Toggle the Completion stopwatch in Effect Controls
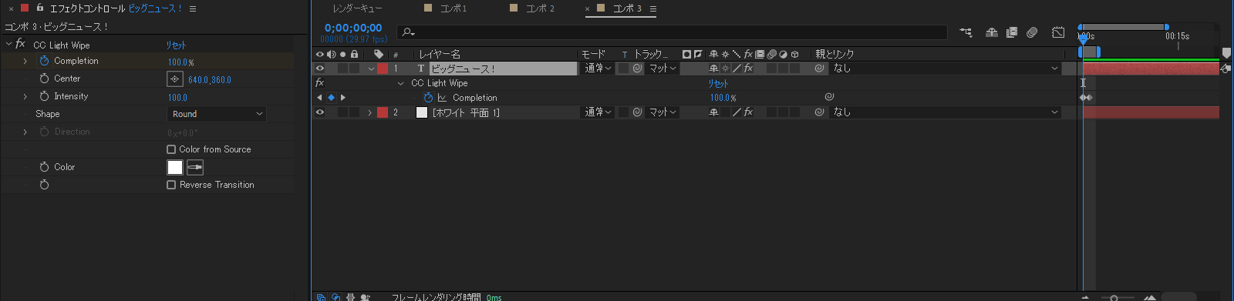Viewport: 1234px width, 301px height. click(x=44, y=61)
